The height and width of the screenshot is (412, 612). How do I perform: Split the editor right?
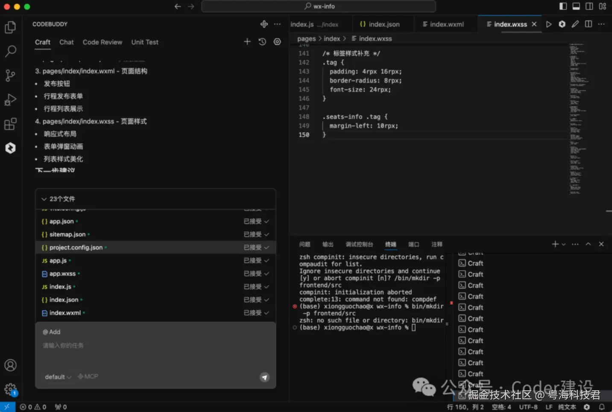[589, 24]
